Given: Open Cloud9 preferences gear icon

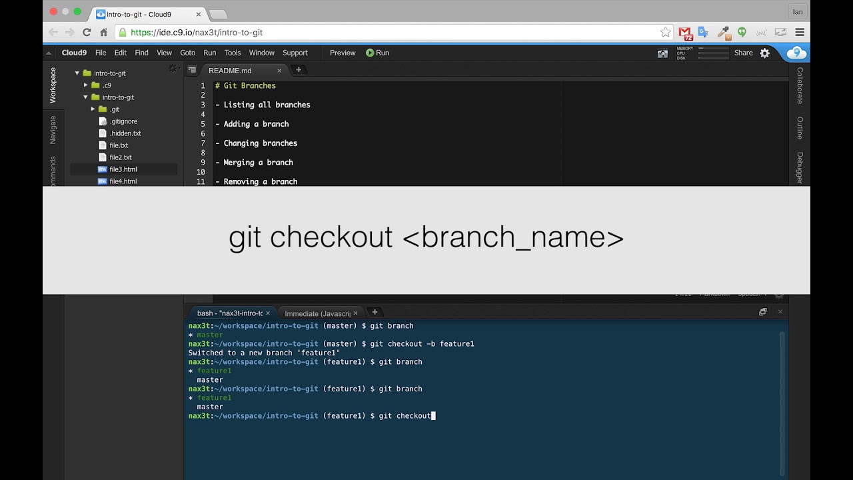Looking at the screenshot, I should 764,53.
